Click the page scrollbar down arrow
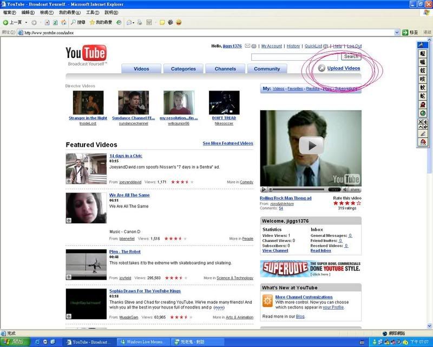 [x=430, y=326]
